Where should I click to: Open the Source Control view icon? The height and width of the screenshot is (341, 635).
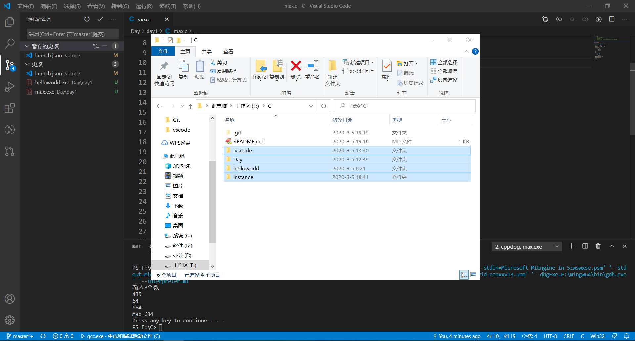[10, 65]
